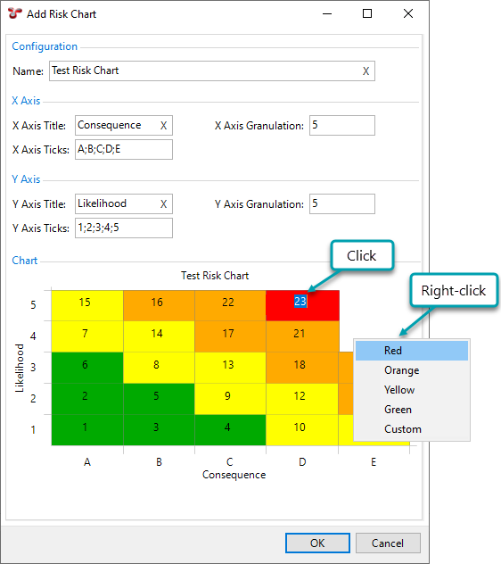
Task: Clear the Name field with X icon
Action: click(365, 71)
